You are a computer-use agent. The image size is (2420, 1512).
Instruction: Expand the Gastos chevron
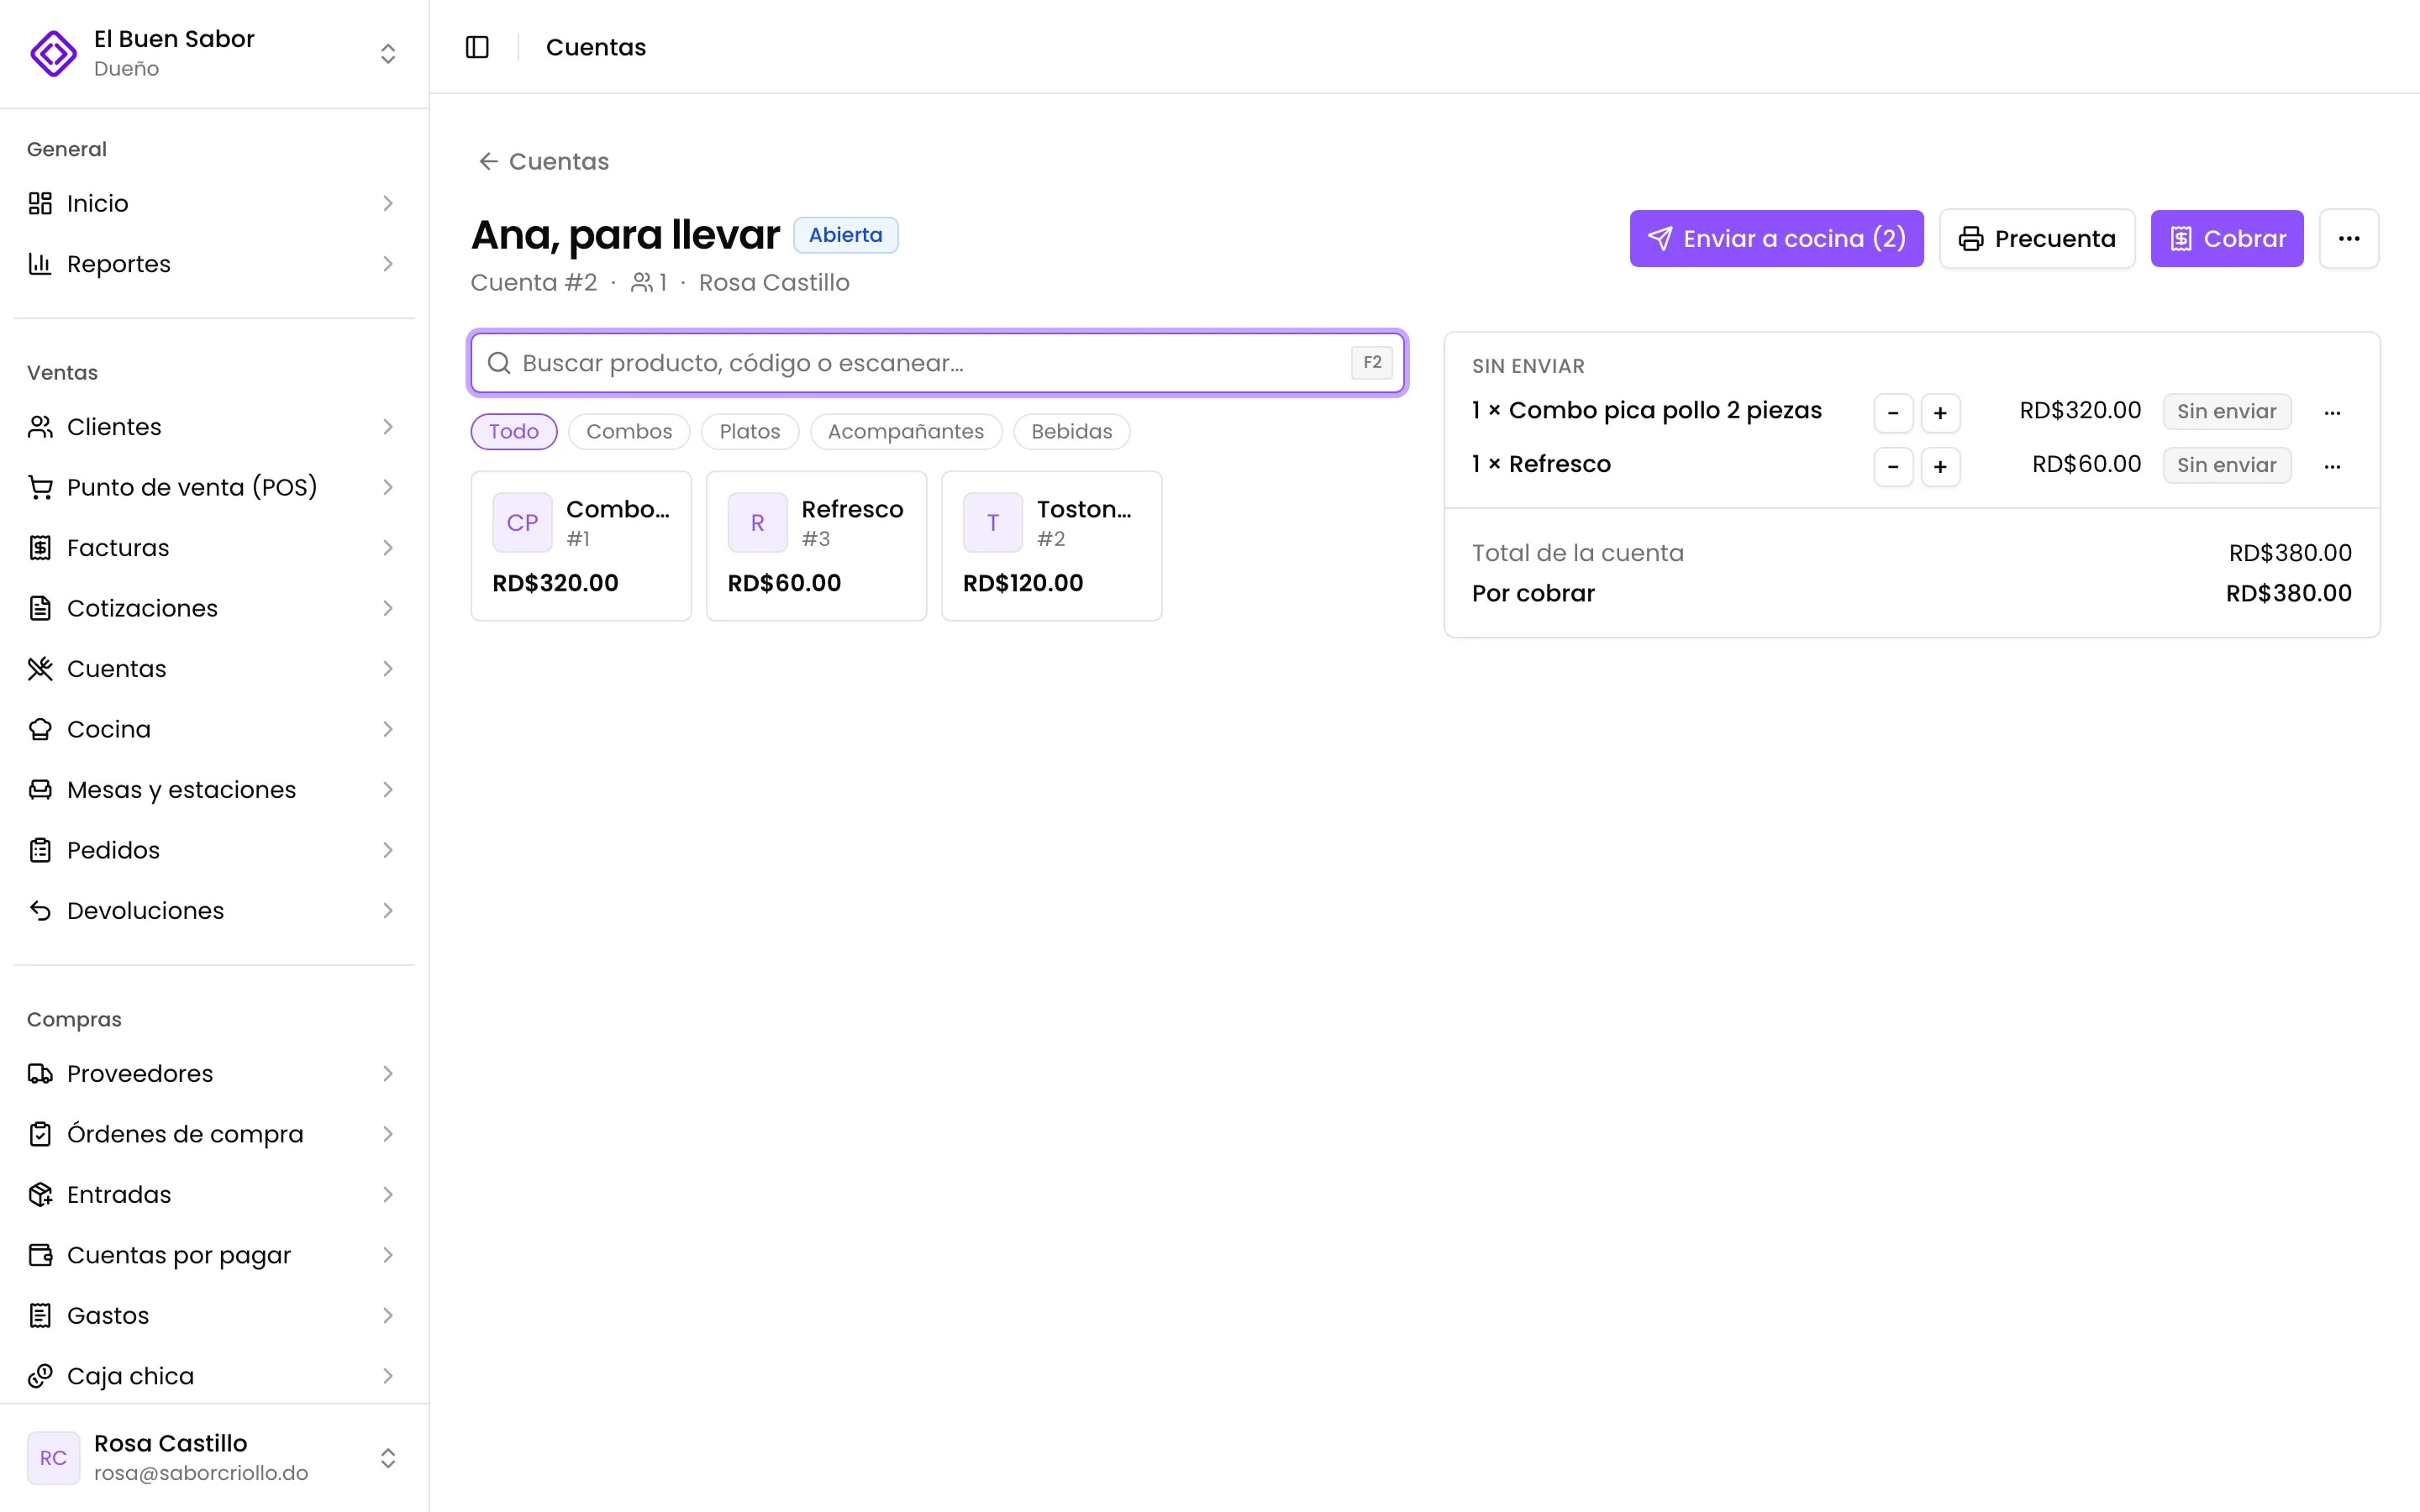click(x=388, y=1315)
